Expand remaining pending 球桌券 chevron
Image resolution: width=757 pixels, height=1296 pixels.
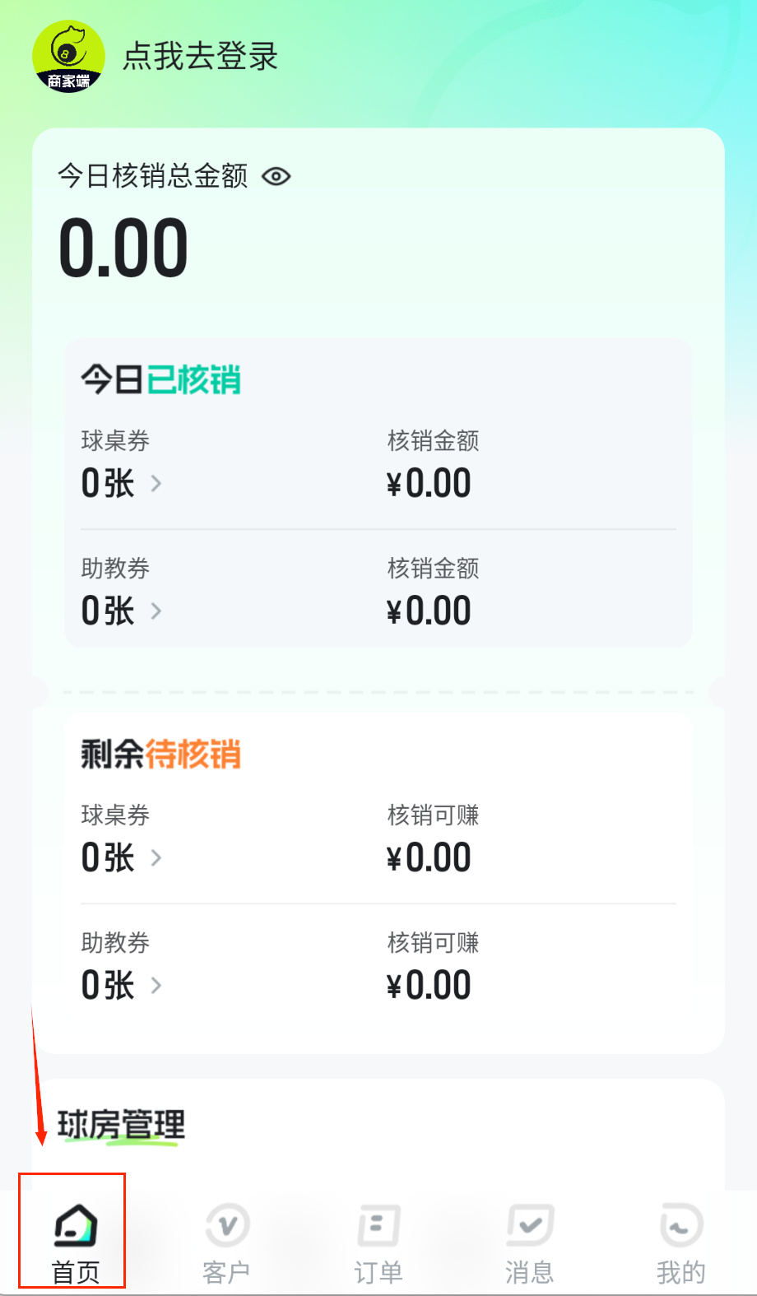(156, 858)
